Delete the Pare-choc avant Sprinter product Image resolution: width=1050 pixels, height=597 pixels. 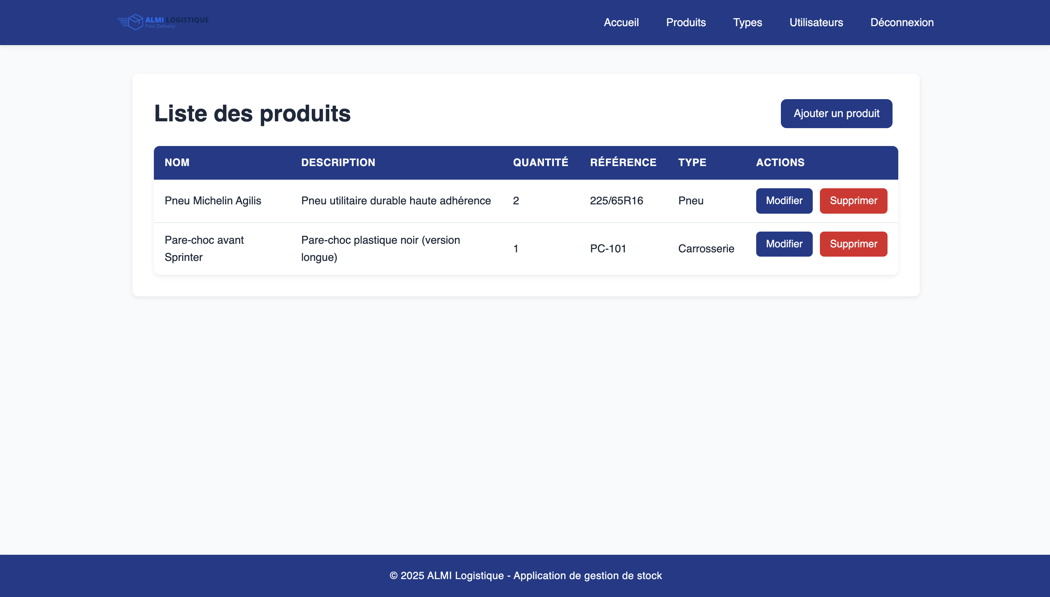coord(853,243)
